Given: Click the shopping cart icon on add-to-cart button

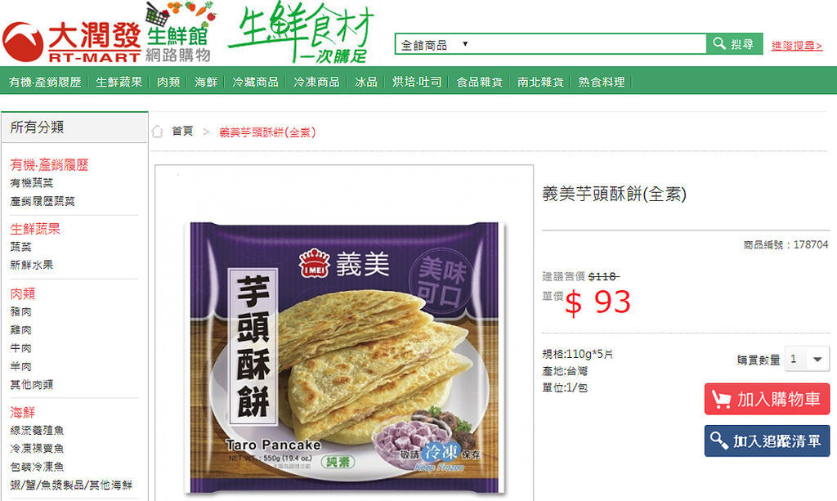Looking at the screenshot, I should point(721,399).
